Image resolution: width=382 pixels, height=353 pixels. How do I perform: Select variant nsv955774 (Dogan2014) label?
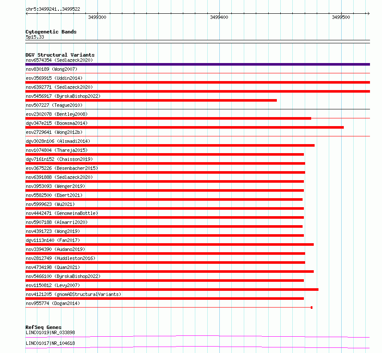coord(53,303)
